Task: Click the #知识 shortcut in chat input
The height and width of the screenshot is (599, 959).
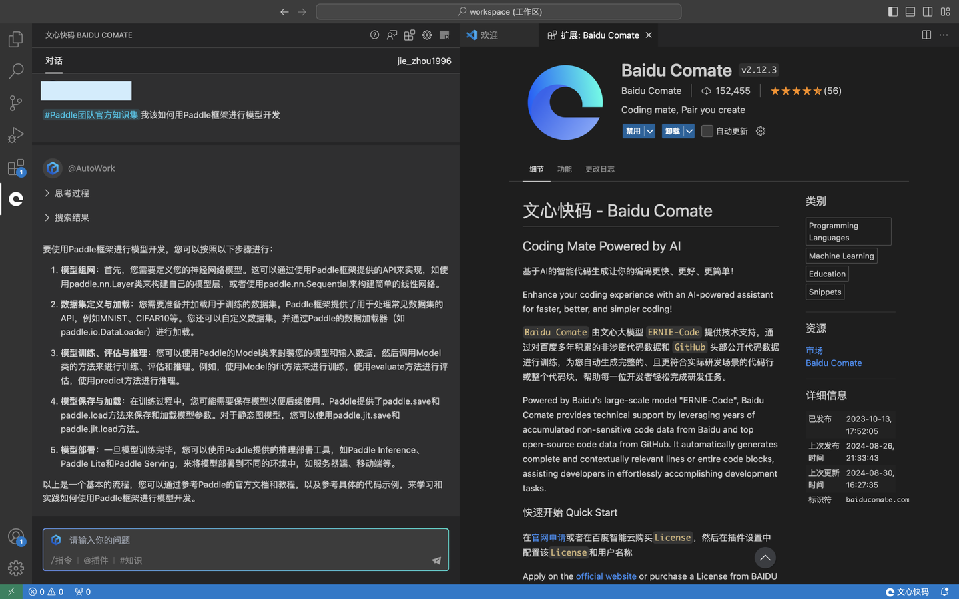Action: click(x=131, y=560)
